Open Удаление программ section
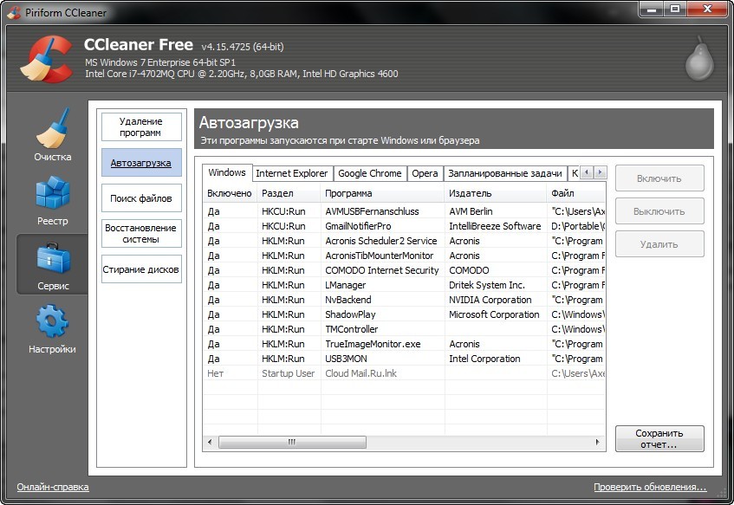This screenshot has height=505, width=734. (x=141, y=127)
